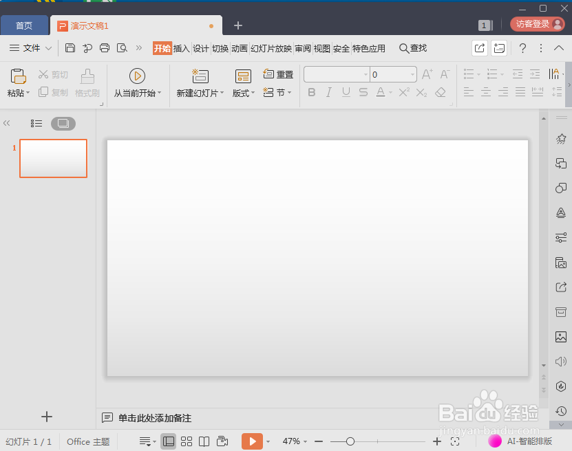This screenshot has height=451, width=572.
Task: Select slide 1 thumbnail
Action: (53, 158)
